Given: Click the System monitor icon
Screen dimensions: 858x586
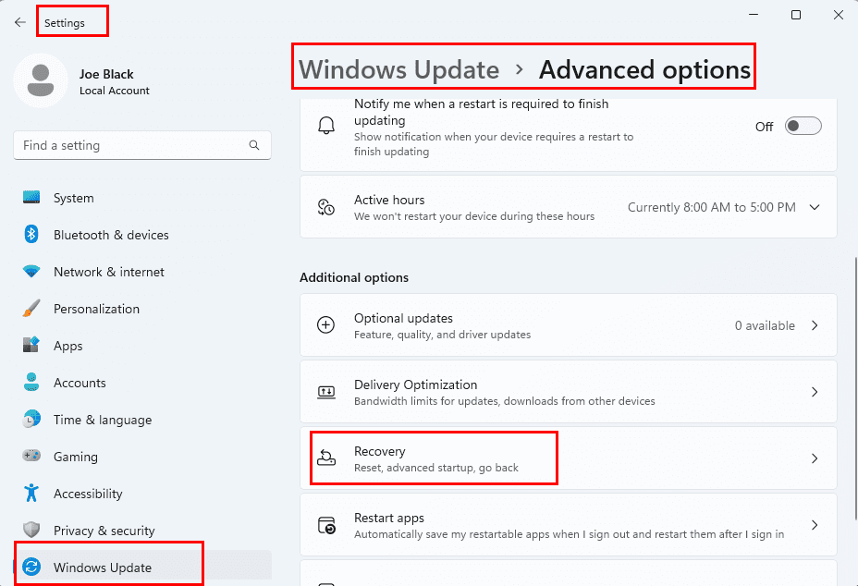Looking at the screenshot, I should 31,198.
